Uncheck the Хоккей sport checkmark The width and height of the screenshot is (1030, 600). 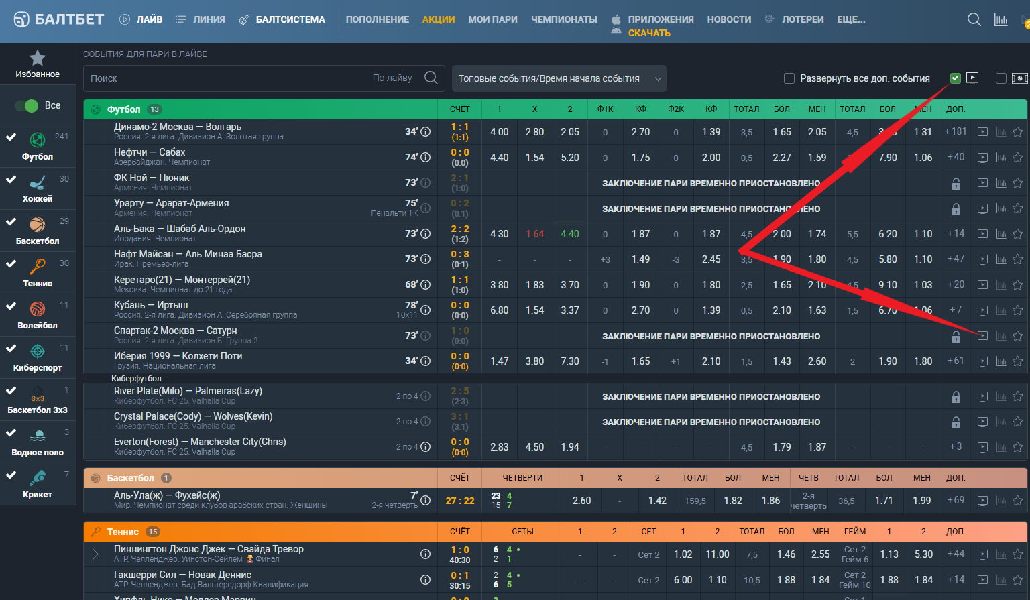pos(11,179)
